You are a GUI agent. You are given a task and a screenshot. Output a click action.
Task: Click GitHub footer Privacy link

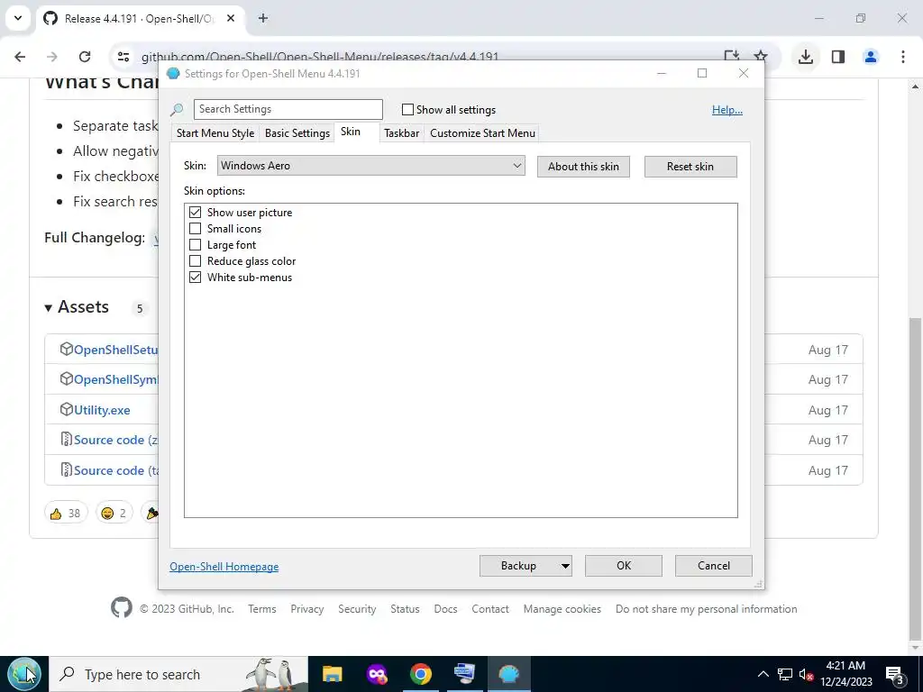click(x=306, y=609)
